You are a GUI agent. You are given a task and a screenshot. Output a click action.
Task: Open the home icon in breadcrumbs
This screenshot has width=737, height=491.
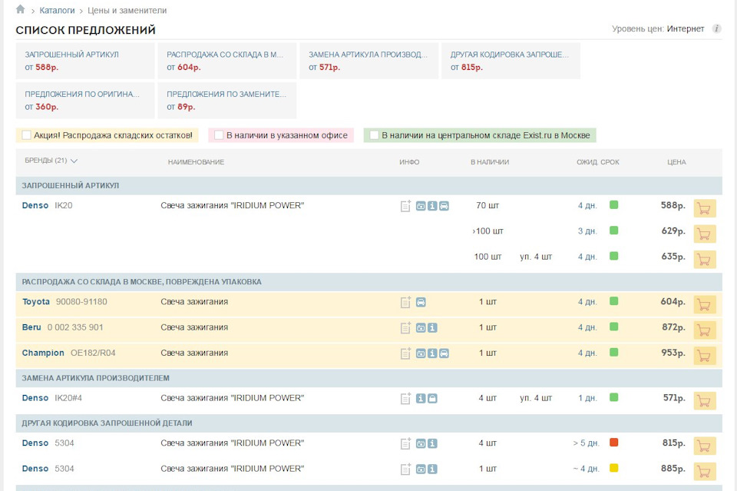[20, 9]
